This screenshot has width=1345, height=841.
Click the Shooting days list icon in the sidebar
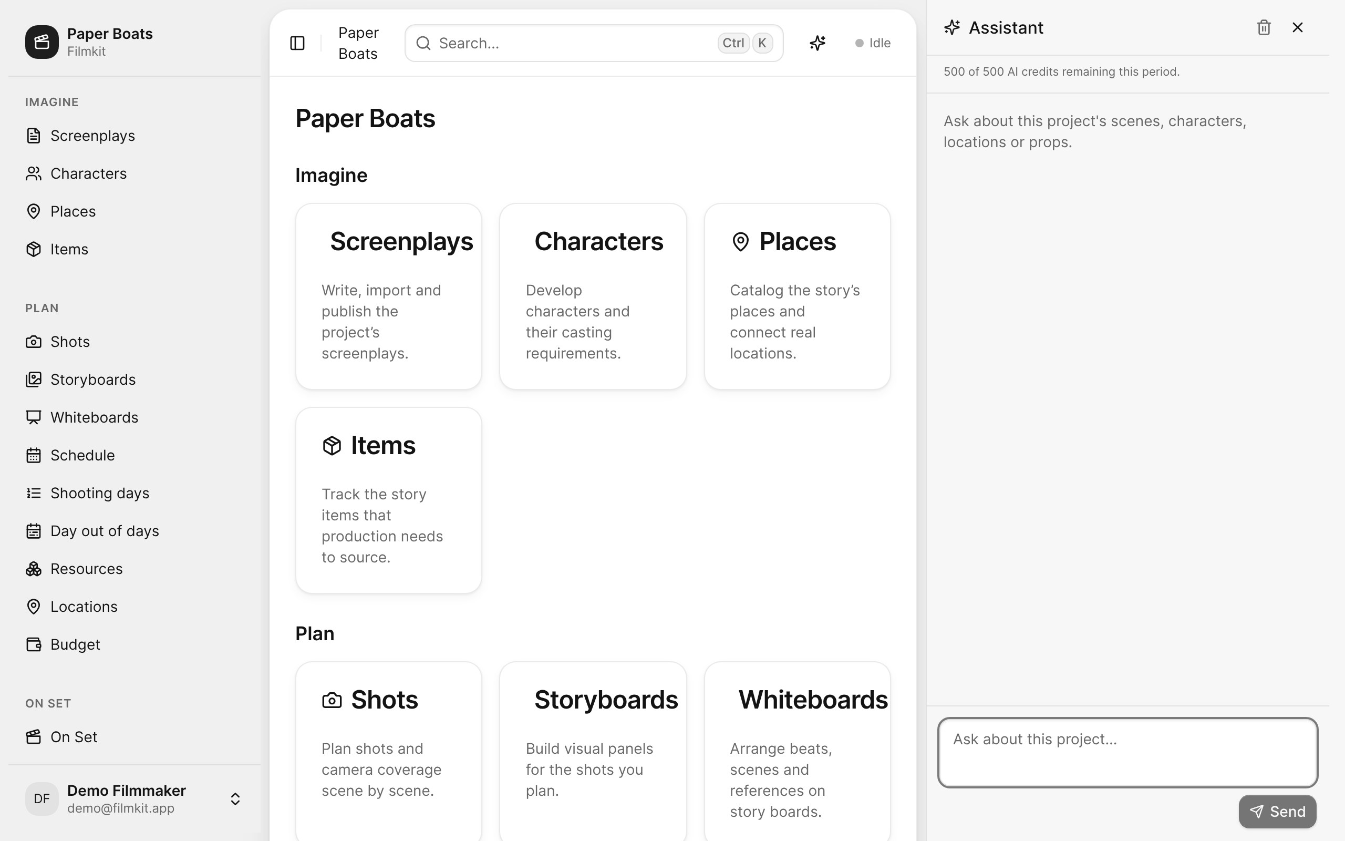(x=33, y=493)
